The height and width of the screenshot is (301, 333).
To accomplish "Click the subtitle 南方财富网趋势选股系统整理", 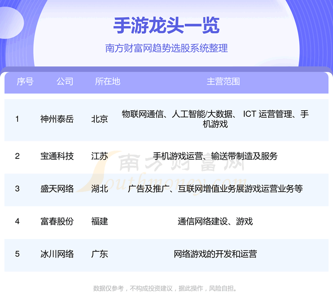I will [x=166, y=48].
